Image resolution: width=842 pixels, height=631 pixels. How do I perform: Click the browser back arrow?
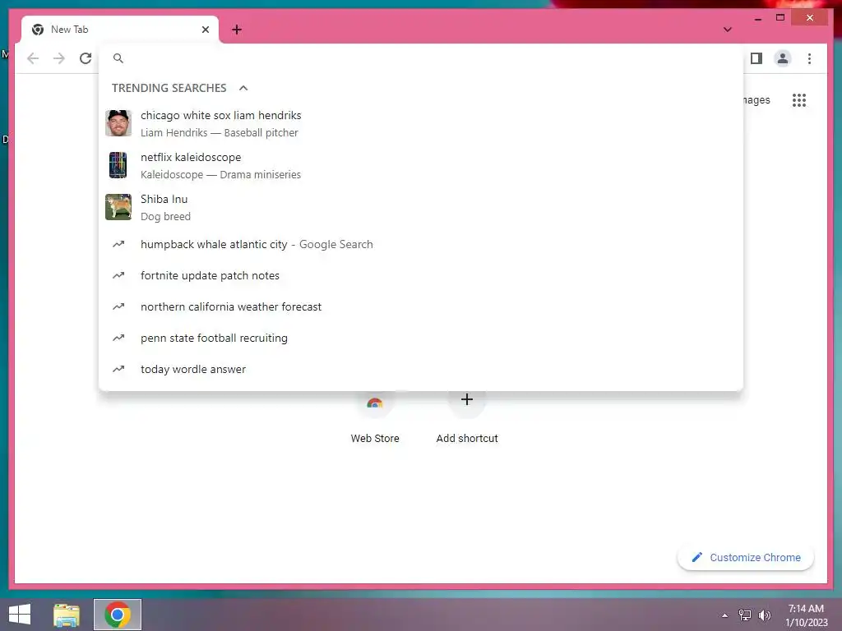click(33, 58)
